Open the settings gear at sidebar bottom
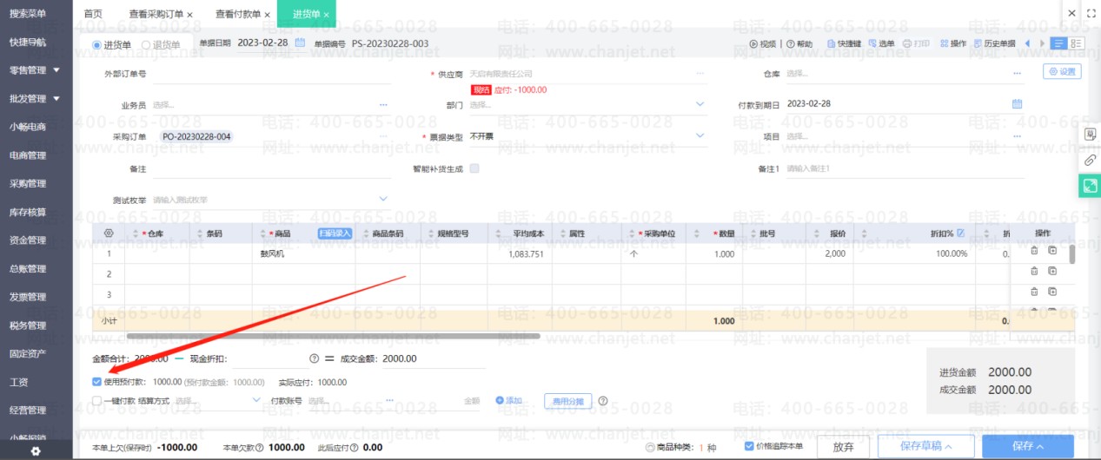Image resolution: width=1101 pixels, height=460 pixels. (x=36, y=451)
